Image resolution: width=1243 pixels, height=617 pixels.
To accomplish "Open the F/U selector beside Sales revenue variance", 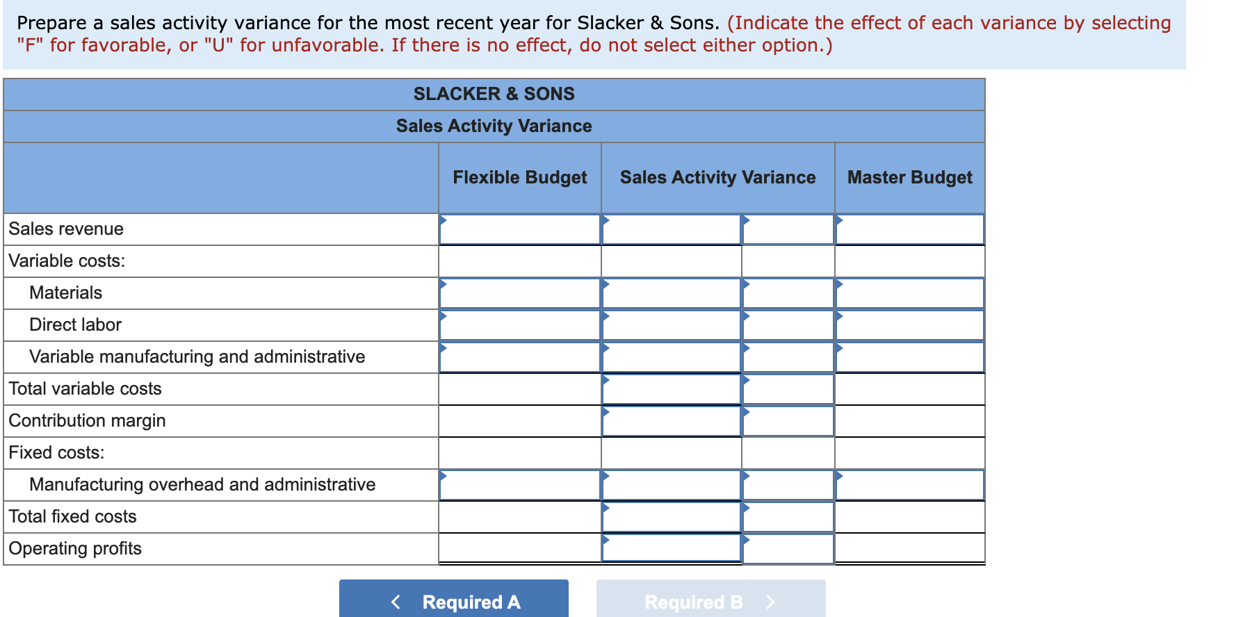I will tap(786, 229).
